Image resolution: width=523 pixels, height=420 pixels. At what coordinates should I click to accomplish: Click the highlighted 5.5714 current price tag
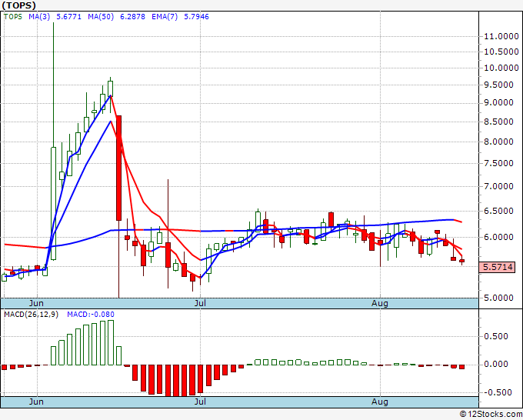[x=496, y=267]
